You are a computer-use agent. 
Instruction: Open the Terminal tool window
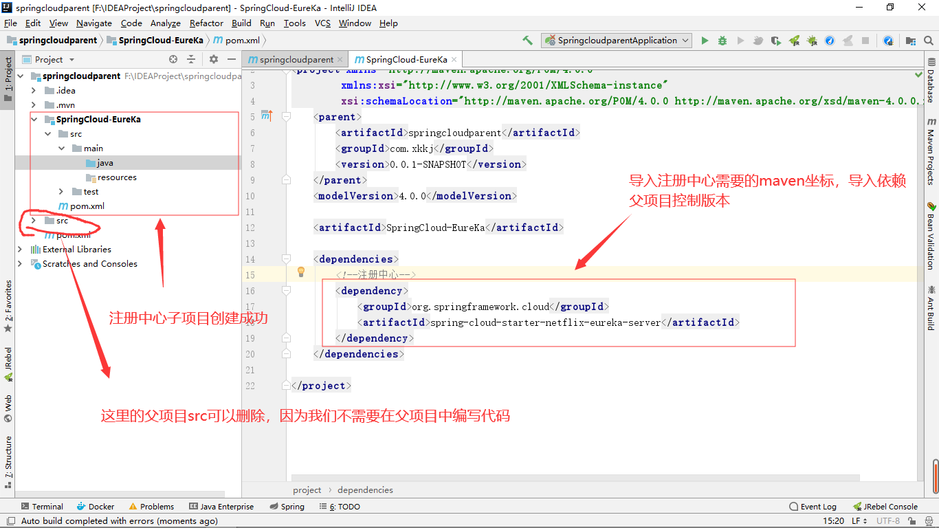[41, 507]
